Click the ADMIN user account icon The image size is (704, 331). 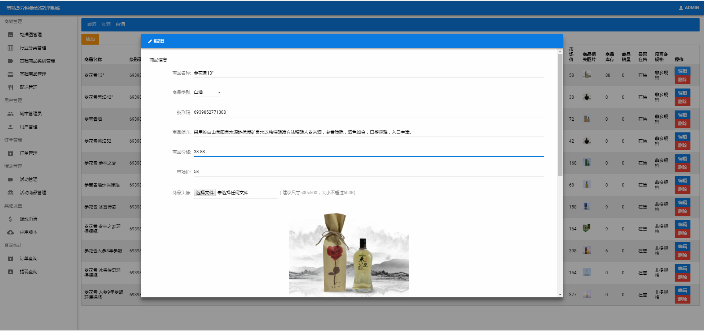tap(681, 8)
